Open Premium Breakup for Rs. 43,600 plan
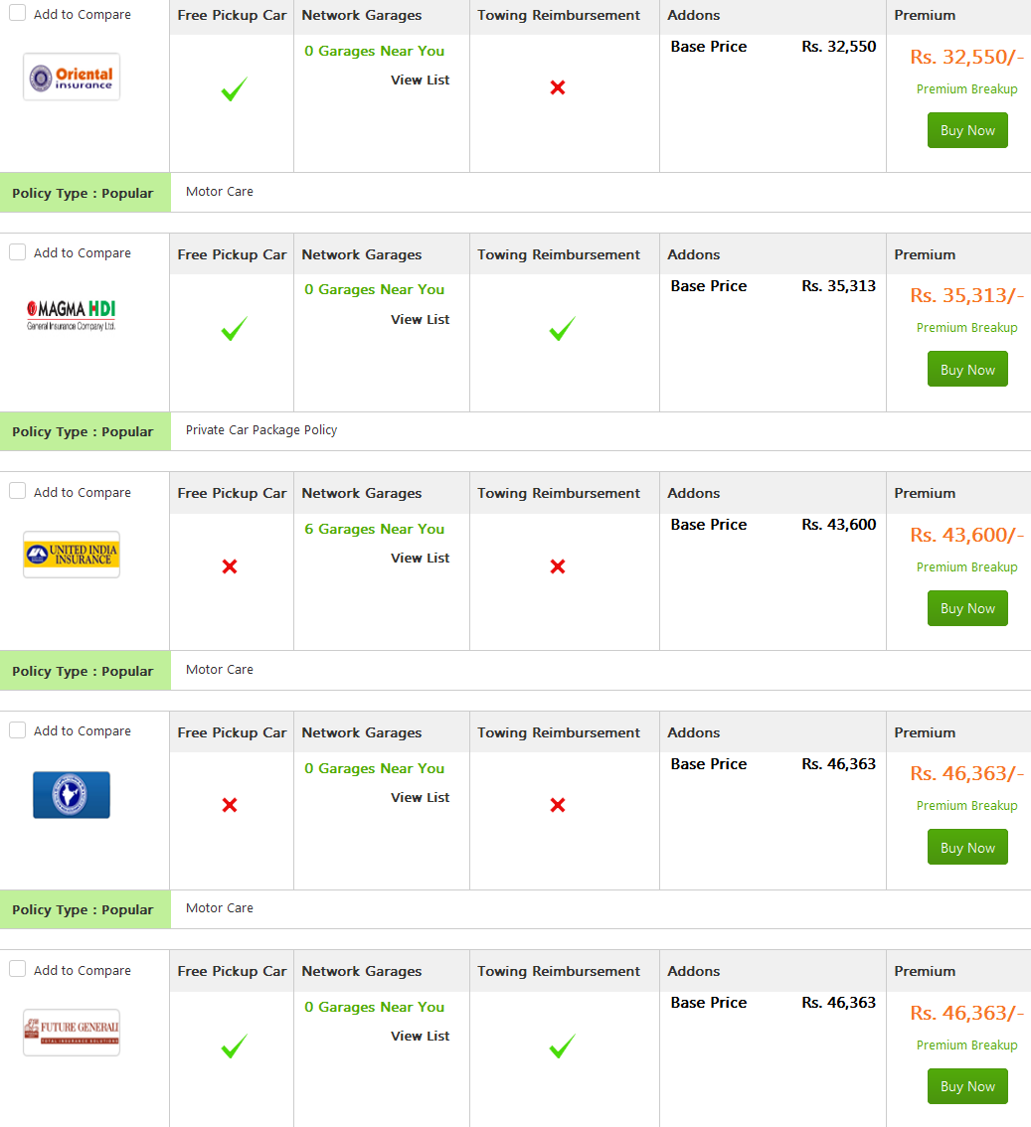The image size is (1031, 1127). [x=966, y=567]
